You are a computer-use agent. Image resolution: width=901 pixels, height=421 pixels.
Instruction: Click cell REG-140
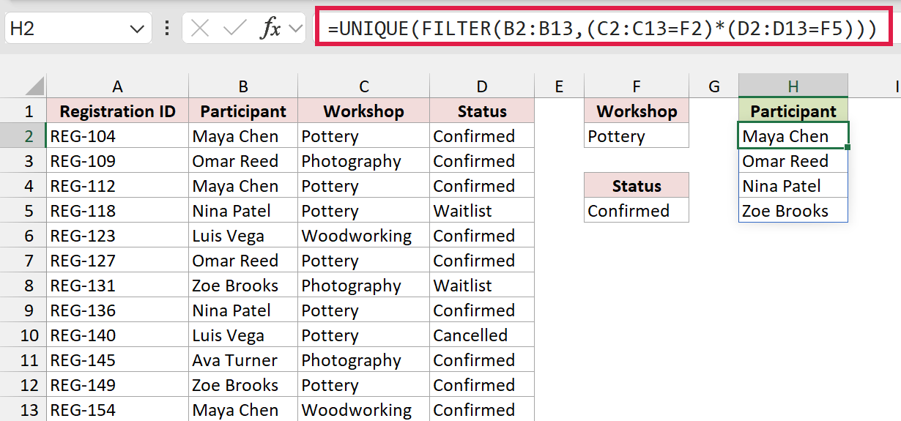point(117,335)
